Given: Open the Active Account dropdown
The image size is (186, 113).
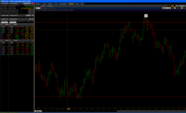Looking at the screenshot, I should [27, 9].
